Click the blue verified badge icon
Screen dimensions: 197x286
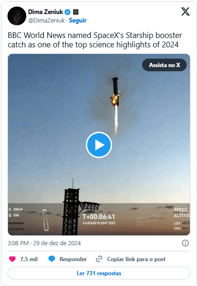coord(68,12)
